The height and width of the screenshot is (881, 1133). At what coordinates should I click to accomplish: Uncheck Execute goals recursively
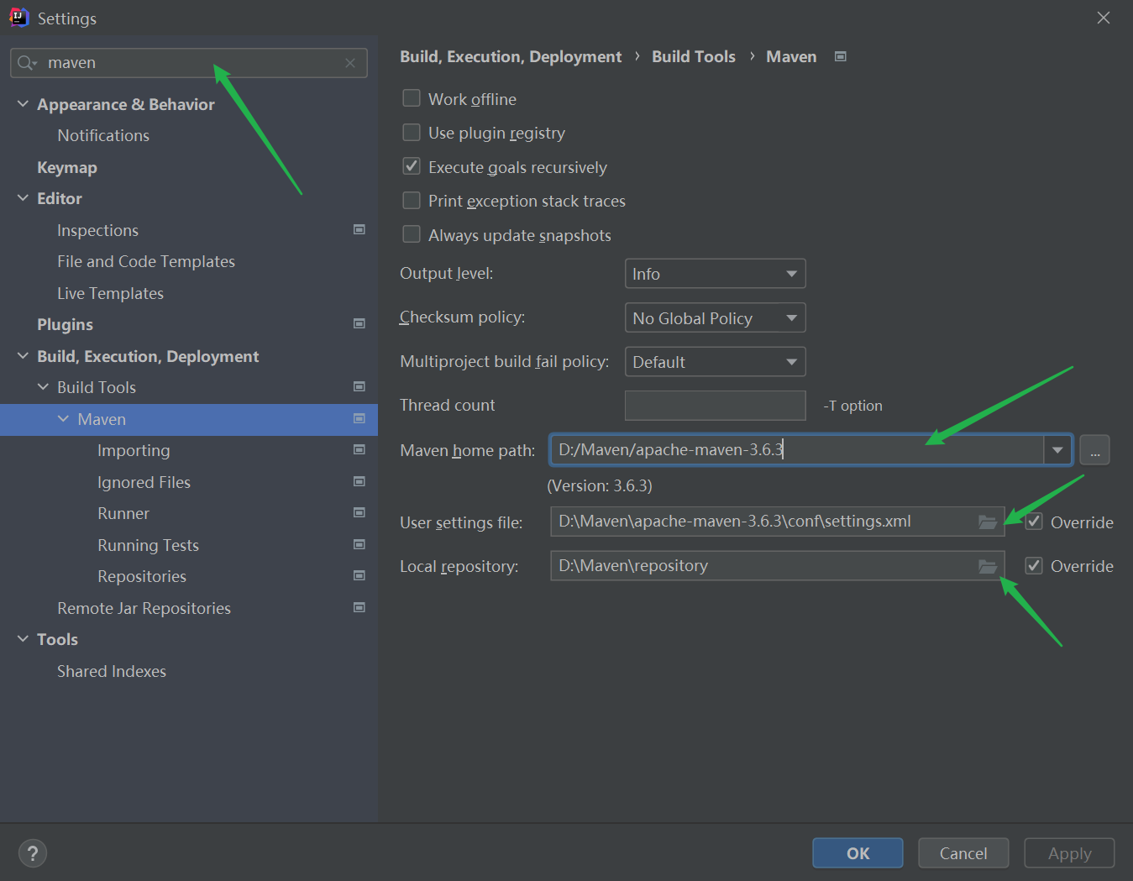(x=412, y=166)
